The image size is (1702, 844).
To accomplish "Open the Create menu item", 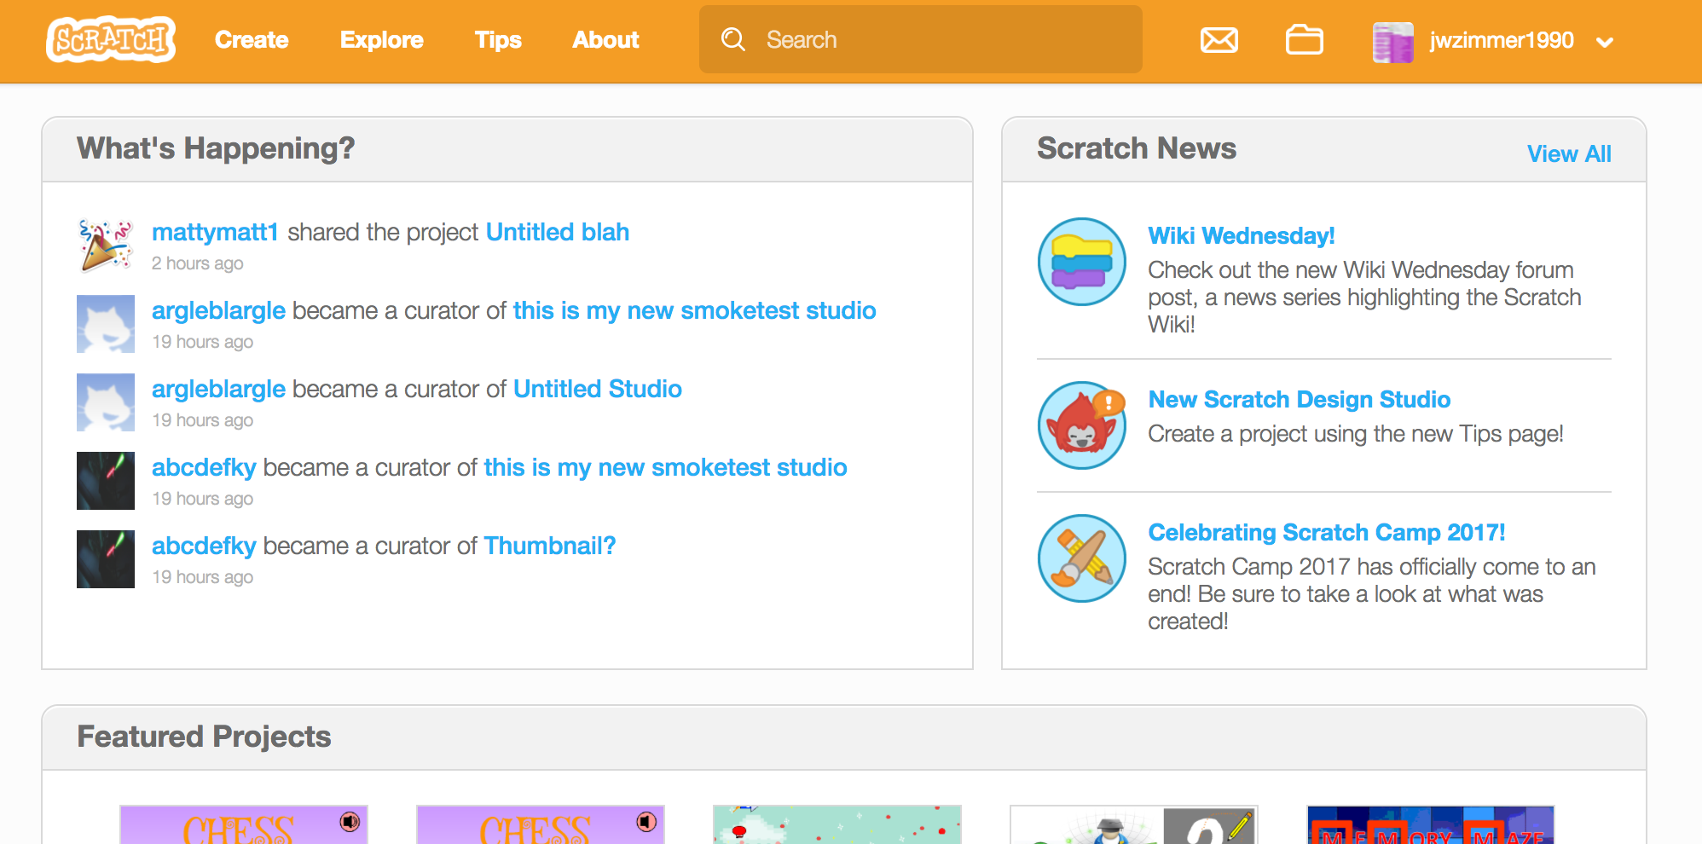I will pos(252,40).
